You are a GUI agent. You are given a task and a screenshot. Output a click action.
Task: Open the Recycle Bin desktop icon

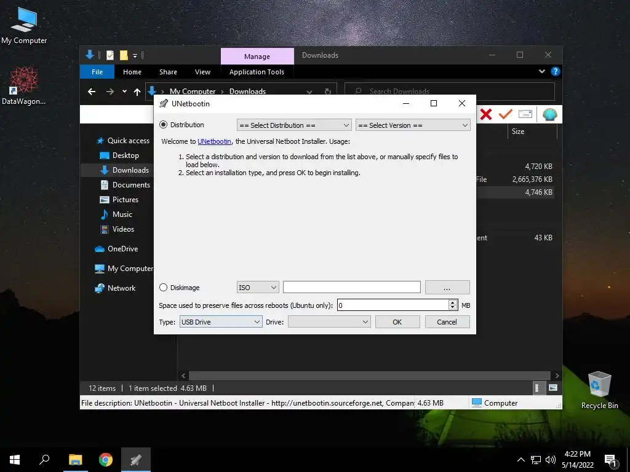599,390
